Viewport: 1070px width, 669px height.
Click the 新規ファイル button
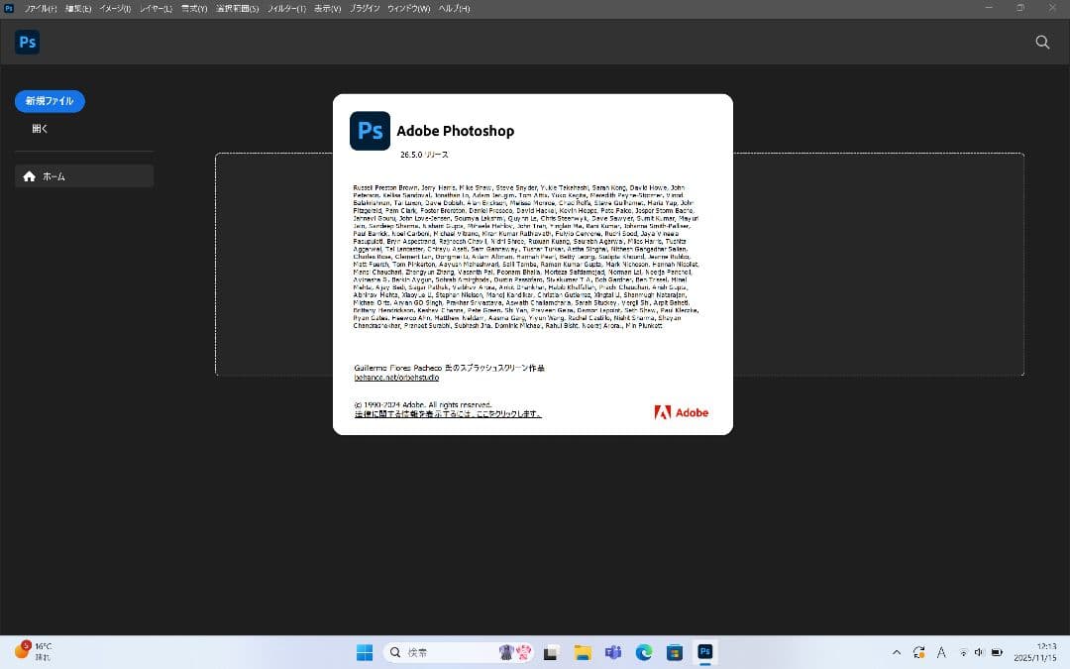point(50,101)
